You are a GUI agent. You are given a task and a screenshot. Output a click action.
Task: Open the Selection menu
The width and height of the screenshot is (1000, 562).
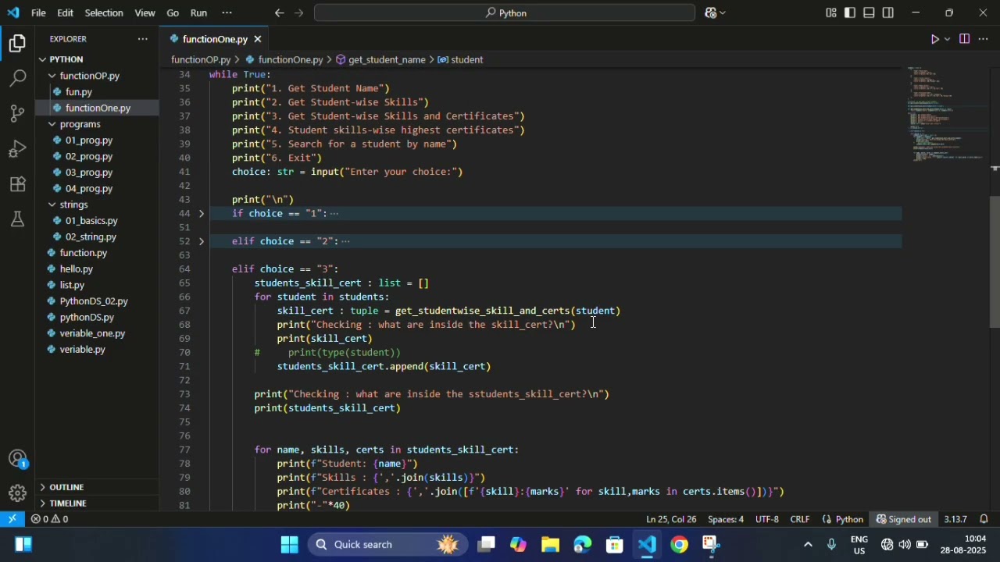(104, 12)
